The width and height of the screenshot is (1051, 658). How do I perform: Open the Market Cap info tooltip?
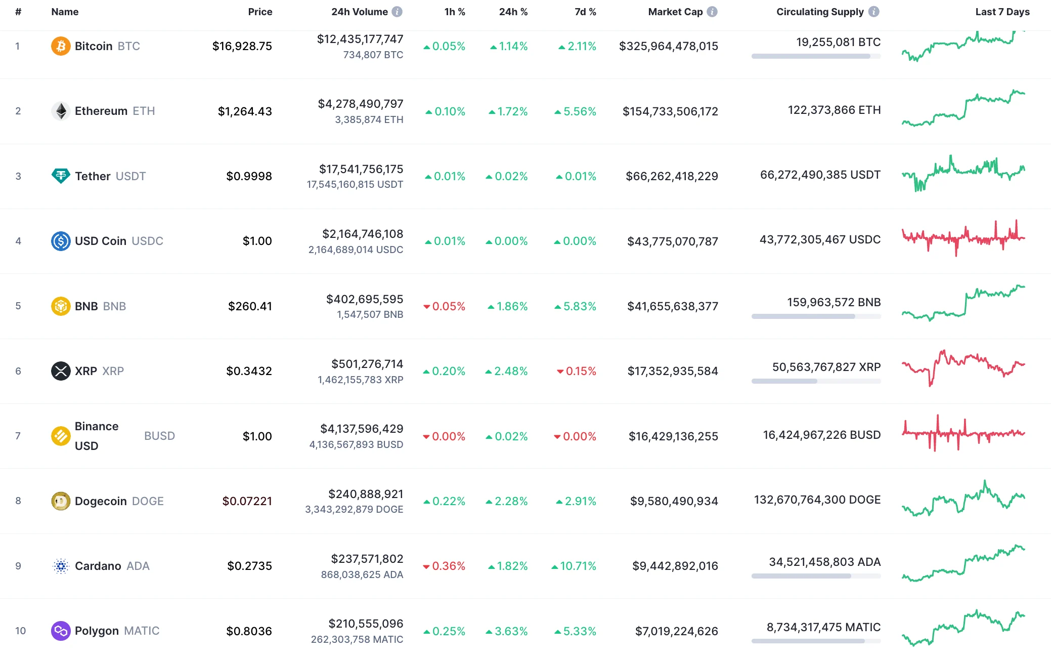[713, 11]
